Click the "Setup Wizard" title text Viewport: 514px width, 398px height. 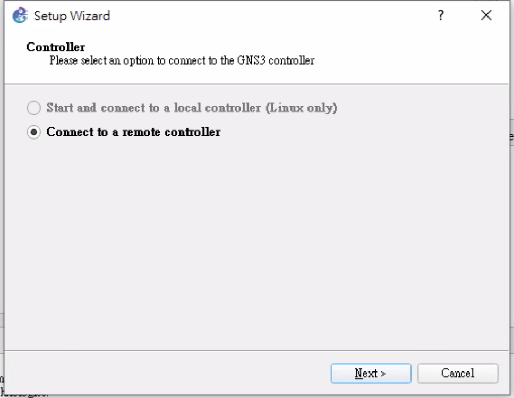pyautogui.click(x=72, y=15)
